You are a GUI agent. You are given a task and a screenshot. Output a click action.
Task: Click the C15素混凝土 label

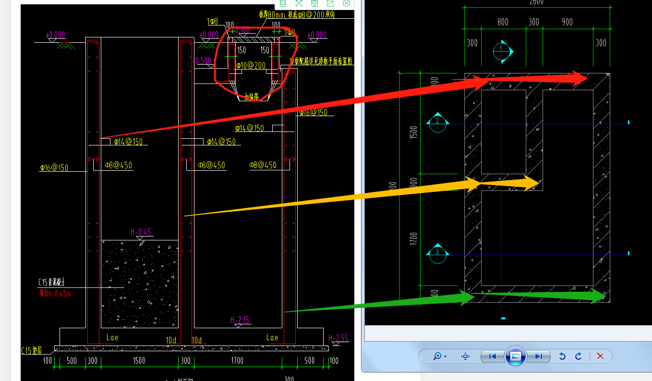coord(51,283)
